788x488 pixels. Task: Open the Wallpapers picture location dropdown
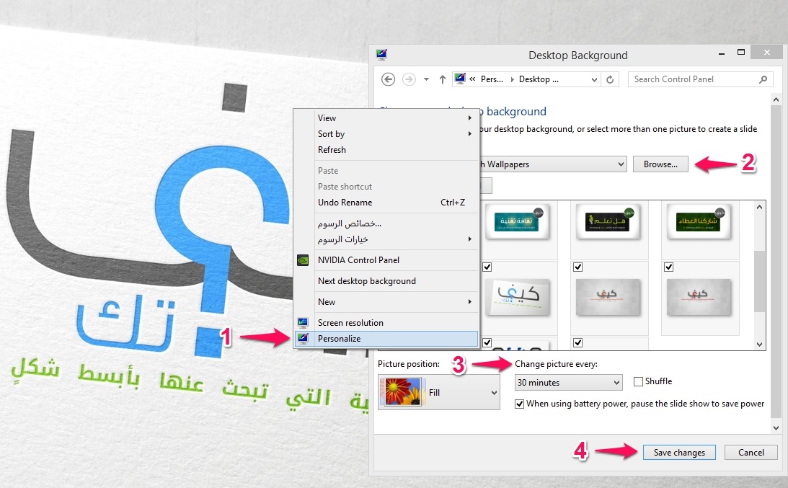[621, 164]
